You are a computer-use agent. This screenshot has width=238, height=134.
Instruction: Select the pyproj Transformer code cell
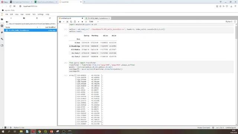coord(151,67)
